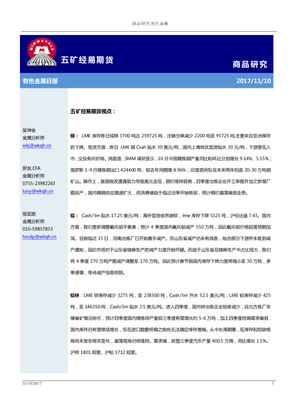290x410 pixels.
Task: Click footer date 11/10/2017
Action: coord(32,383)
